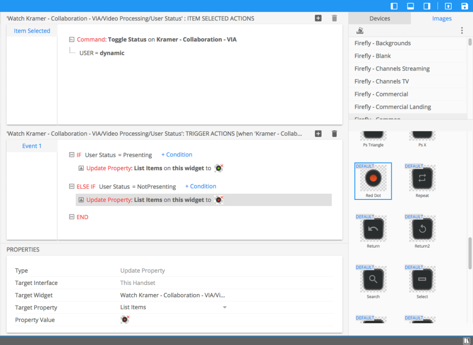Switch to the Images tab
The height and width of the screenshot is (345, 473).
point(442,18)
